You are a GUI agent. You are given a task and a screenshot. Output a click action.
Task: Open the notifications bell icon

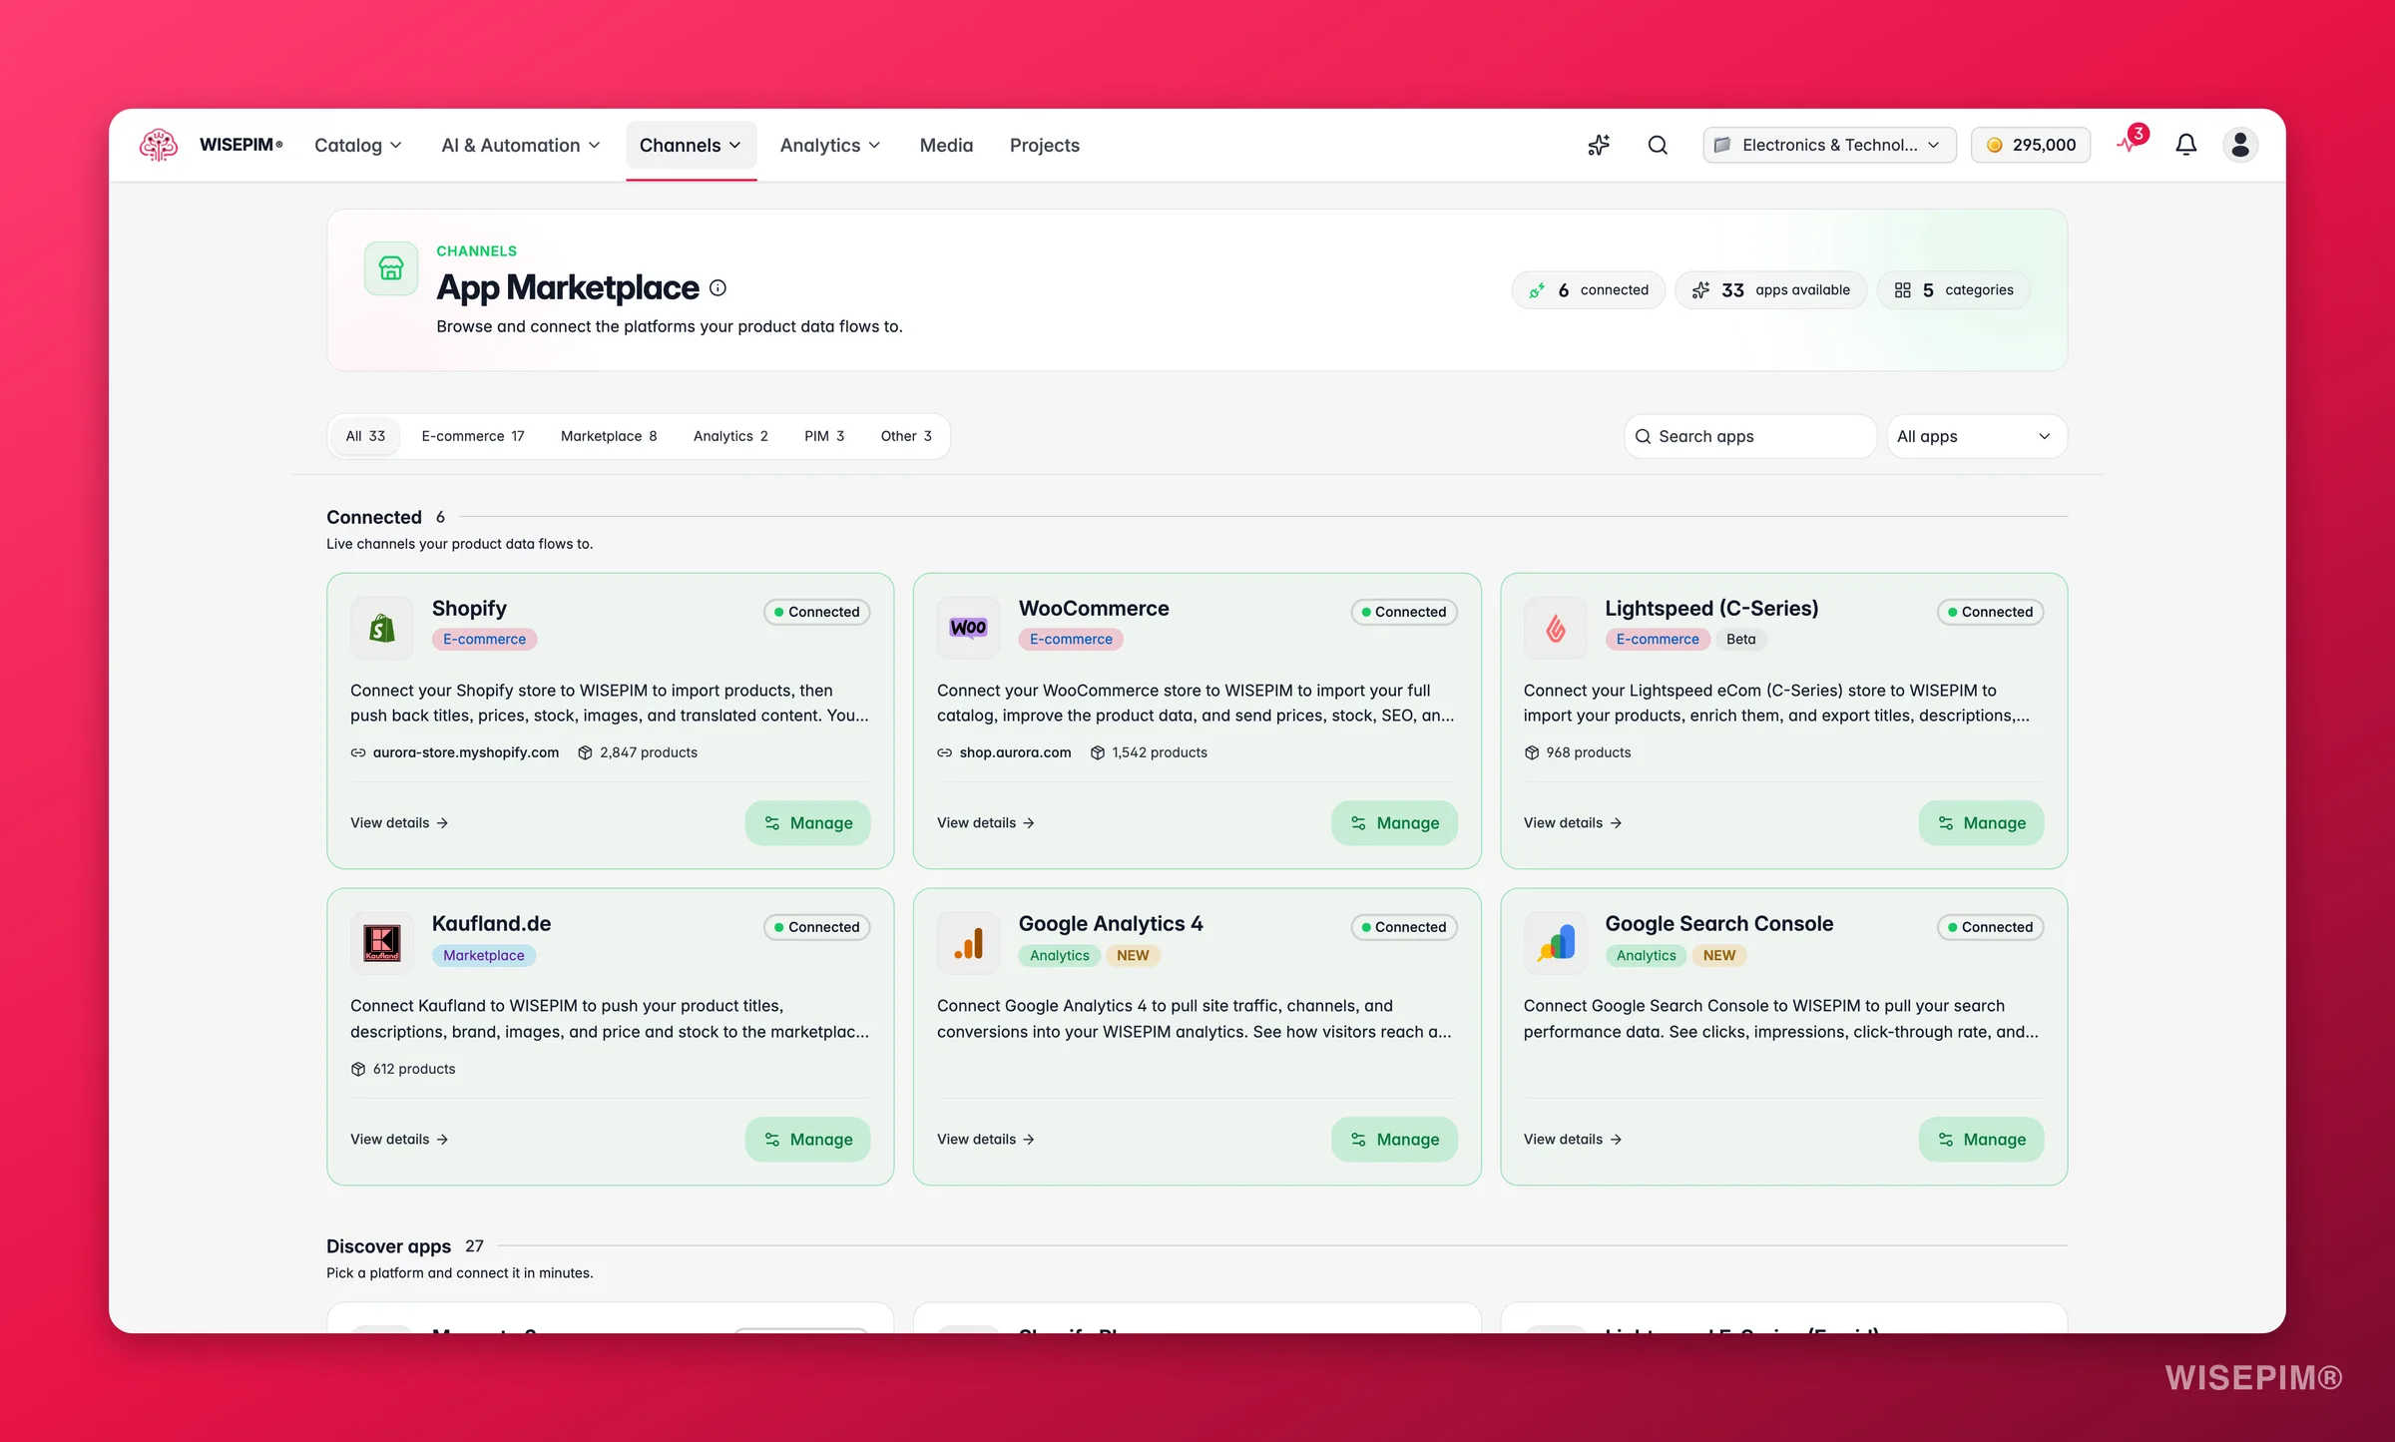pyautogui.click(x=2185, y=145)
